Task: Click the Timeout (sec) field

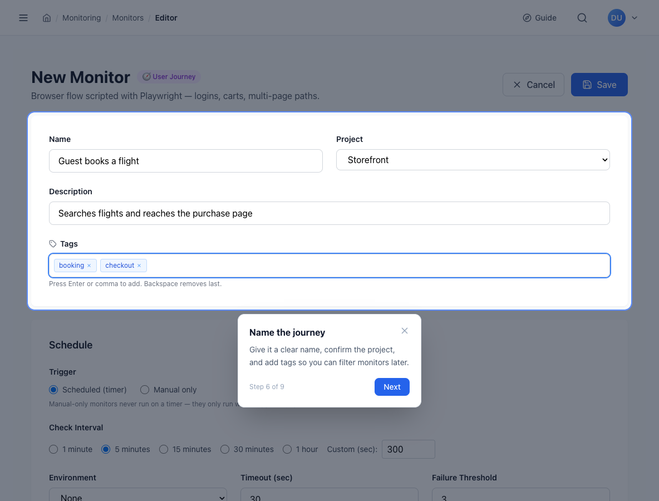Action: point(329,495)
